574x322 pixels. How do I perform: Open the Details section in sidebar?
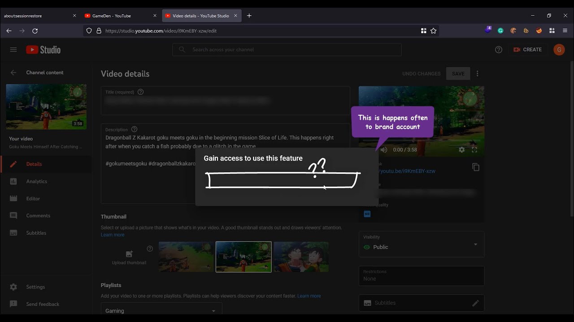click(46, 164)
